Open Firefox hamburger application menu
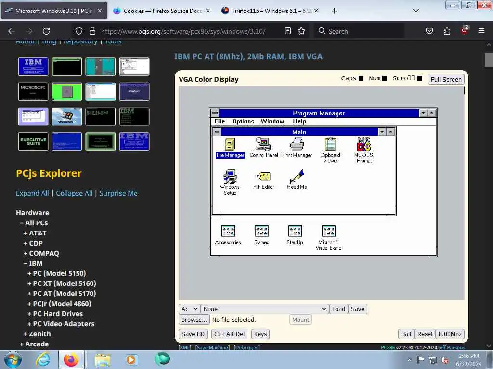 (481, 31)
